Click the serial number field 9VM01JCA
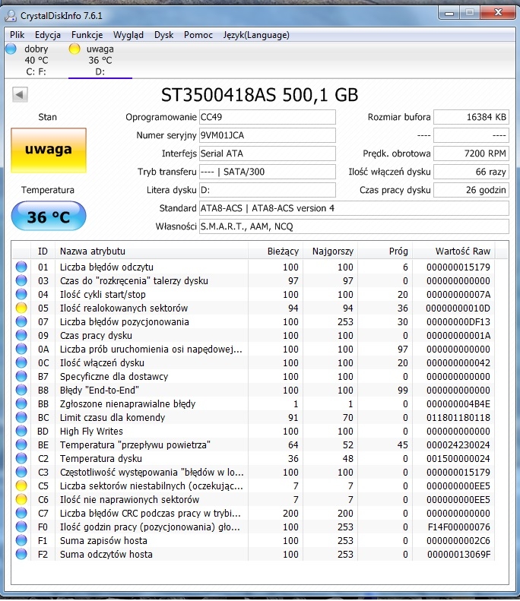This screenshot has width=520, height=601. 268,135
